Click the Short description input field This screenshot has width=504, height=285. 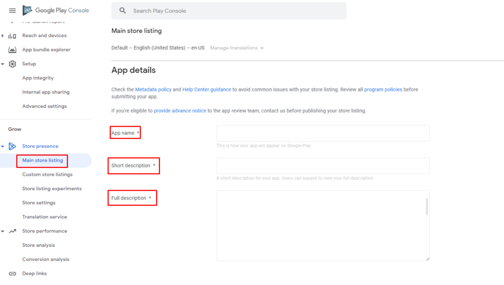tap(323, 166)
